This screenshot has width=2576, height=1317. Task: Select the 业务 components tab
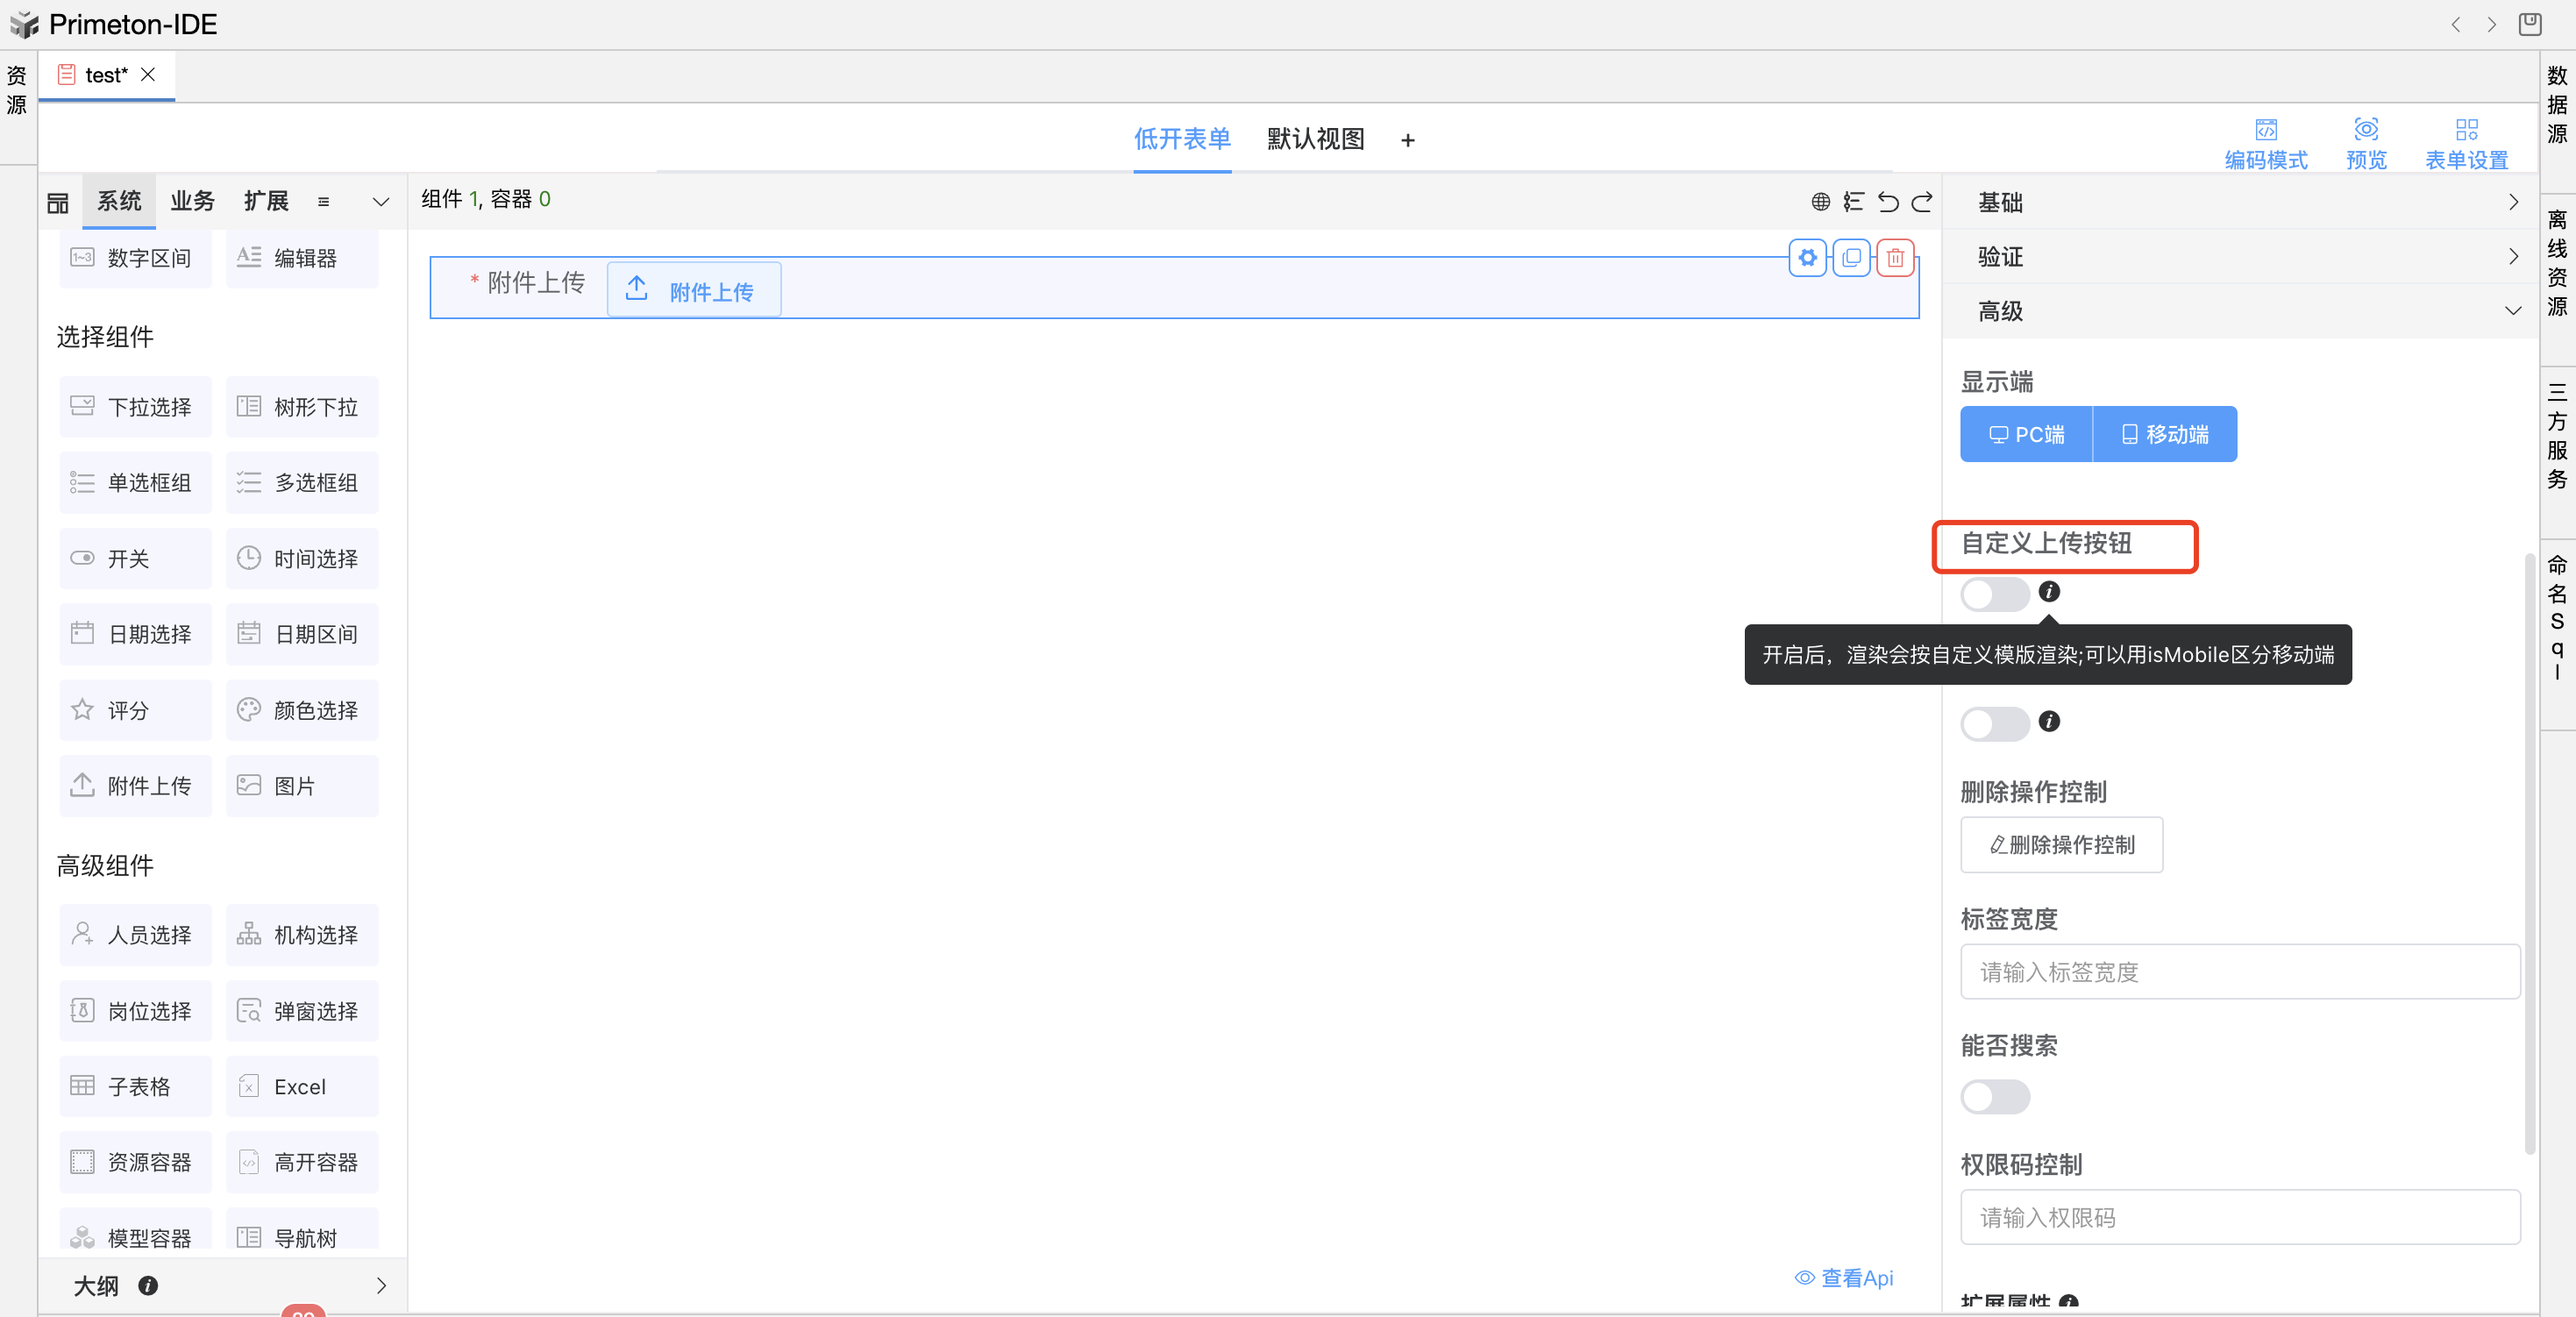(x=192, y=201)
